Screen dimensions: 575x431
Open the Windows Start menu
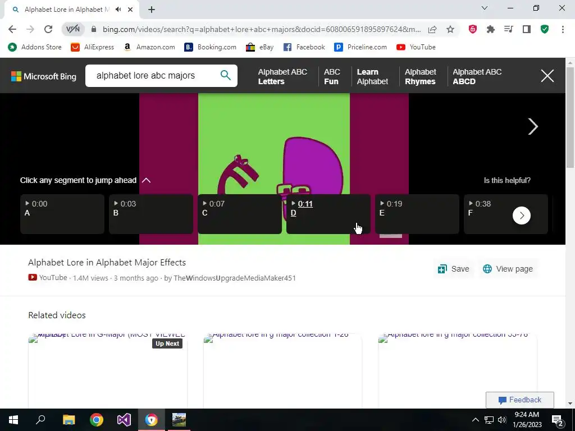pyautogui.click(x=13, y=420)
